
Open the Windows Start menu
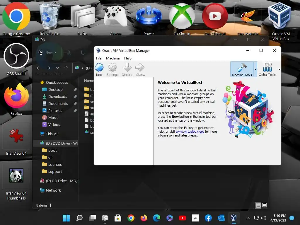[x=67, y=218]
